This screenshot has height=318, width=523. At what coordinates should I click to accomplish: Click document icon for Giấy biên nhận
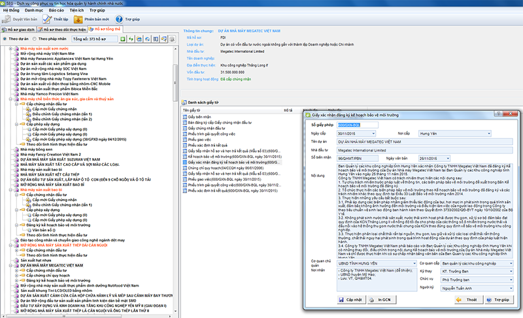point(185,117)
